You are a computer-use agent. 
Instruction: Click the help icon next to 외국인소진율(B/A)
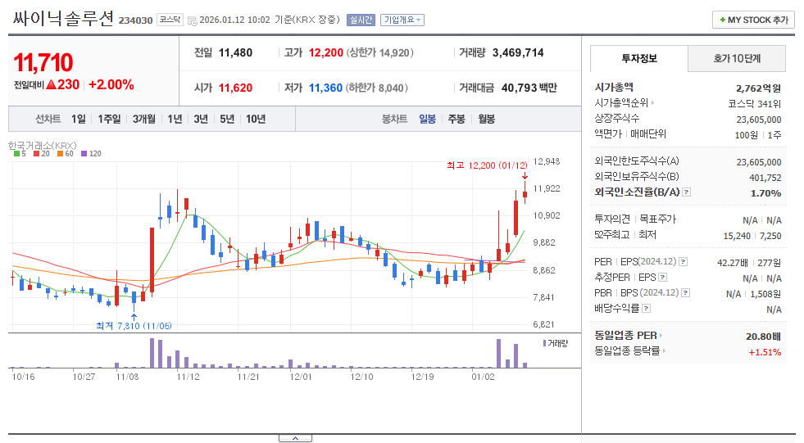(687, 192)
